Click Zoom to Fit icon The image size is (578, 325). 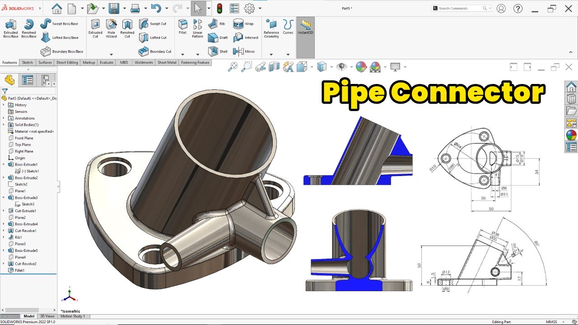coord(233,67)
